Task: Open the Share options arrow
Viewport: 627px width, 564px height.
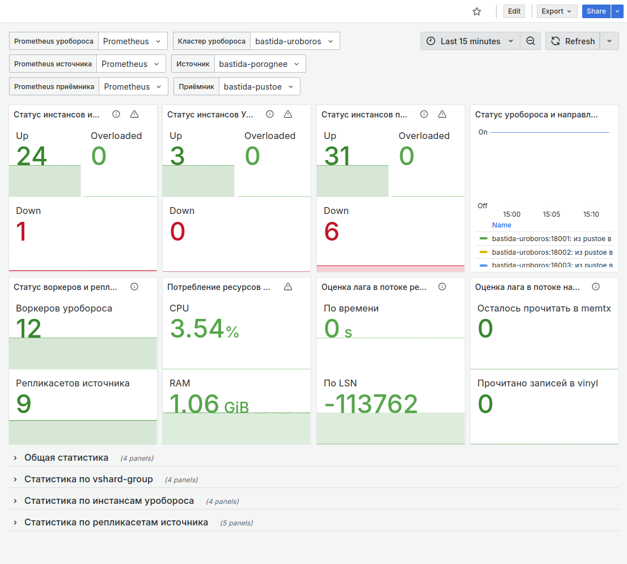Action: tap(617, 11)
